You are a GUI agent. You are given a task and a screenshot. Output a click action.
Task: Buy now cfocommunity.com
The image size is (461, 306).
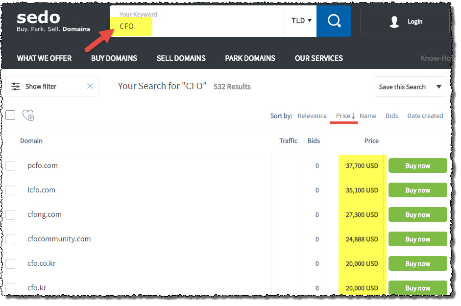418,239
